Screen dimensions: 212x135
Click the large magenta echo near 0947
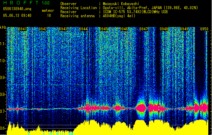click(142, 108)
